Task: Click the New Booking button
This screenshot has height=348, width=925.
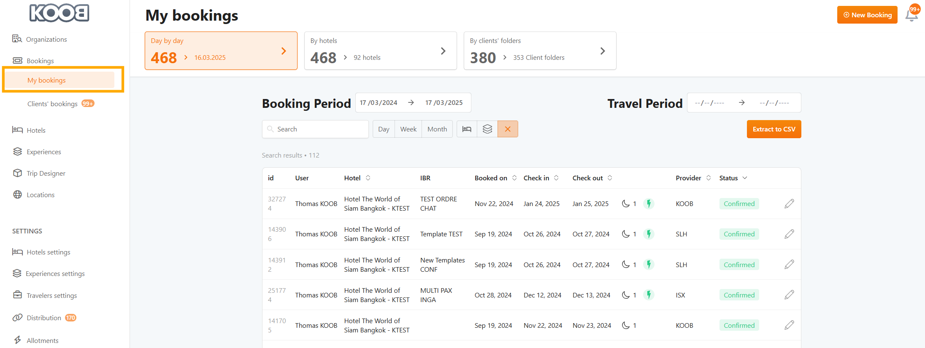Action: pos(867,15)
